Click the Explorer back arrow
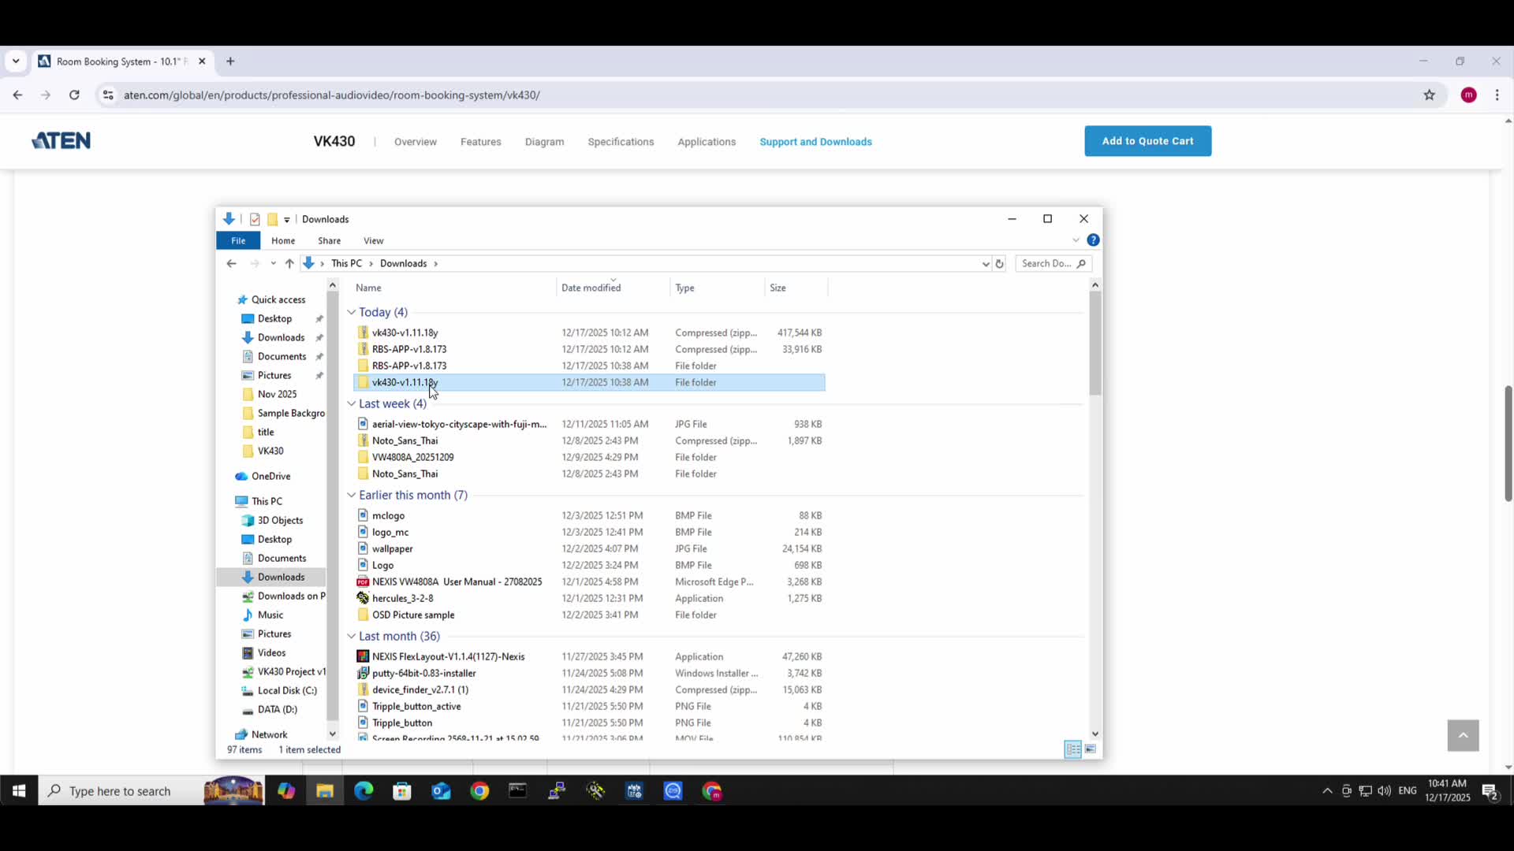The width and height of the screenshot is (1514, 851). (x=231, y=264)
